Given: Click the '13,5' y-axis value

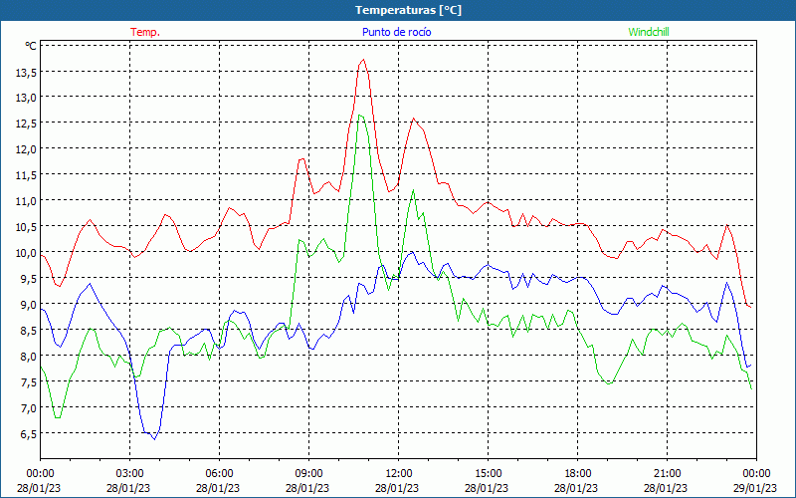Looking at the screenshot, I should tap(26, 73).
